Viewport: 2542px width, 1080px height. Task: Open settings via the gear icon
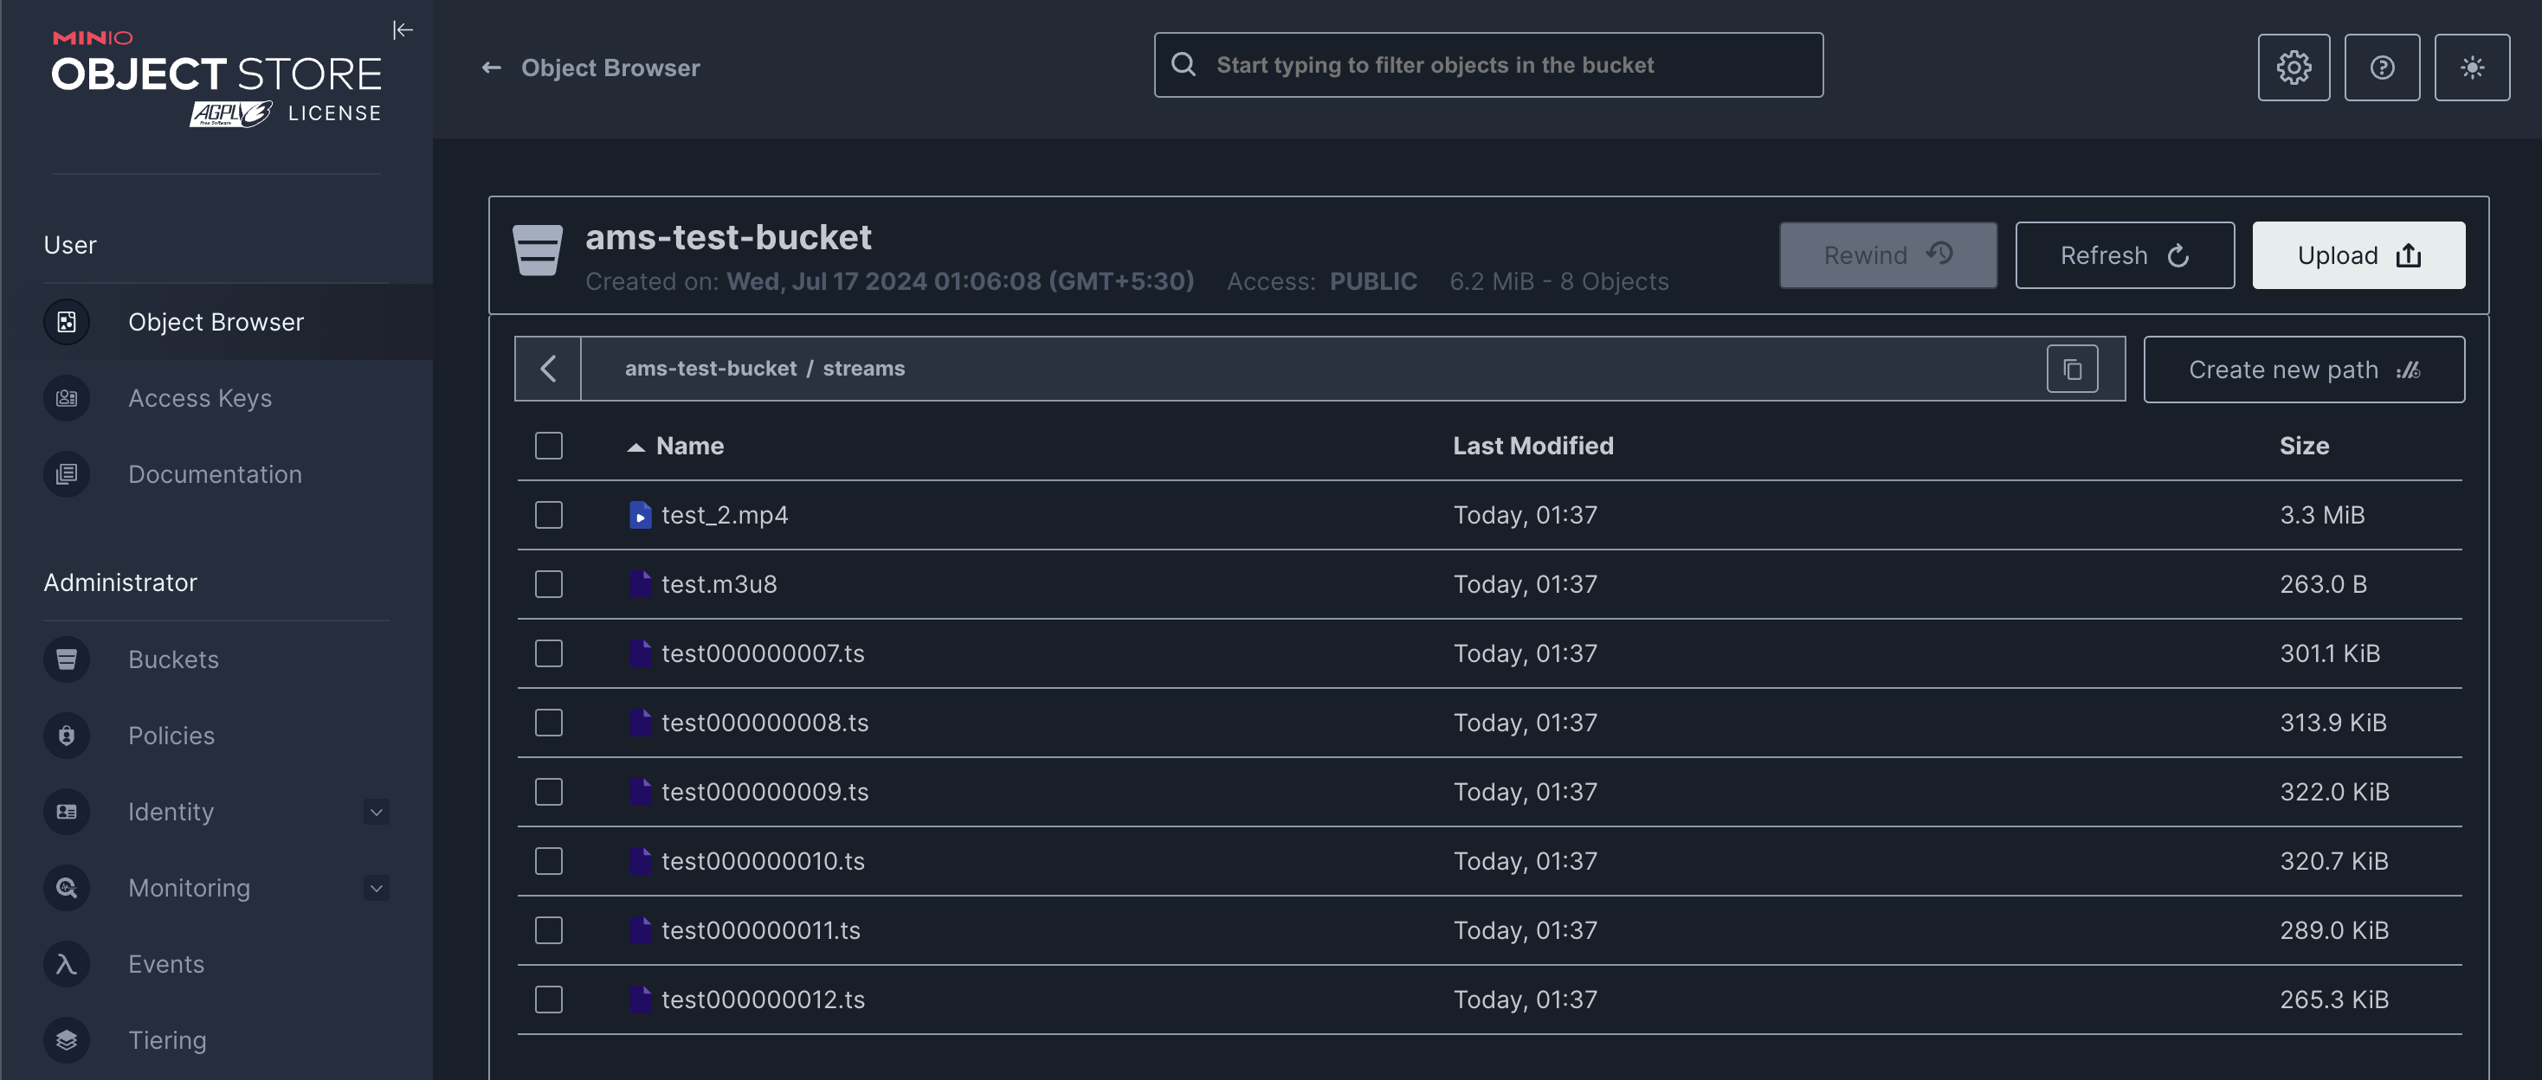point(2294,67)
